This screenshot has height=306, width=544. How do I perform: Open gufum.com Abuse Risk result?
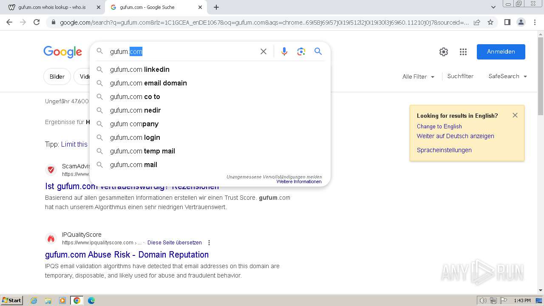click(127, 255)
